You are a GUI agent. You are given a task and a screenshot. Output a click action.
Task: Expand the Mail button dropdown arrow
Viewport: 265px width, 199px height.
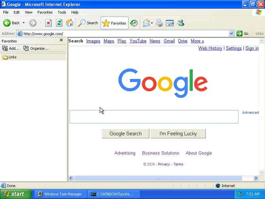coord(152,23)
